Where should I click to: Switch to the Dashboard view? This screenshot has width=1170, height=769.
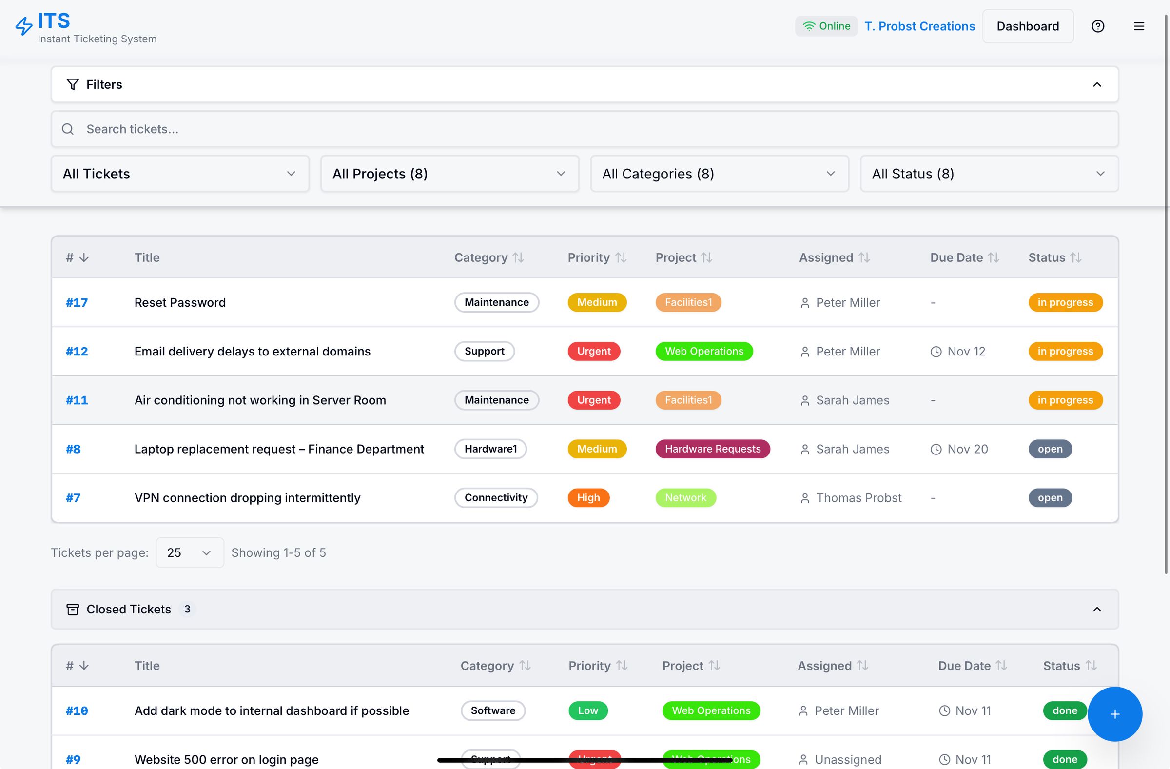click(1028, 26)
